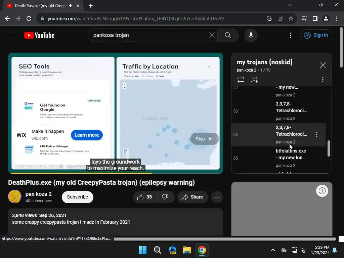This screenshot has height=258, width=344.
Task: Toggle Chrome side panel
Action: coord(315,19)
